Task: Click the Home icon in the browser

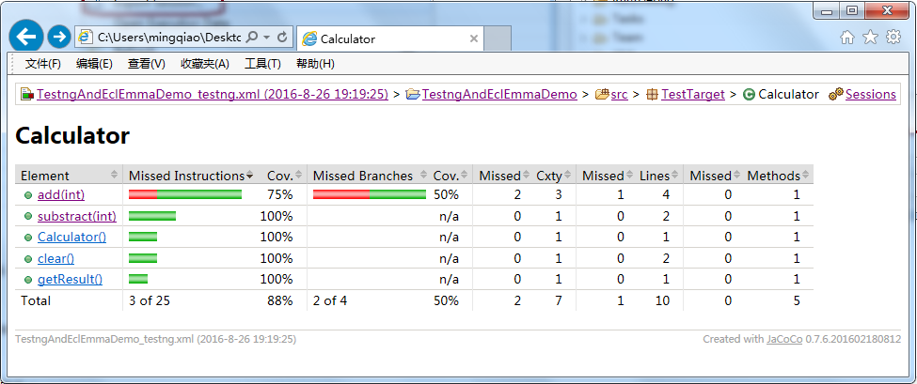Action: tap(847, 38)
